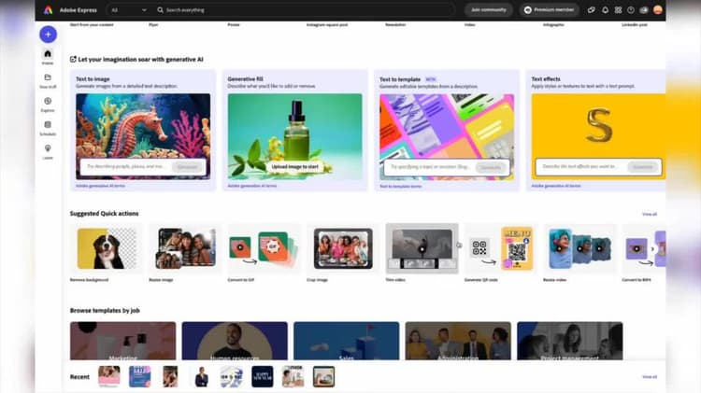Go to Home in the sidebar

48,57
